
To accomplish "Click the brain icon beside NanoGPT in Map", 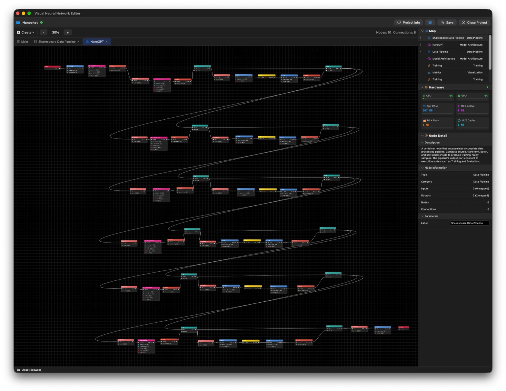I will click(x=429, y=45).
